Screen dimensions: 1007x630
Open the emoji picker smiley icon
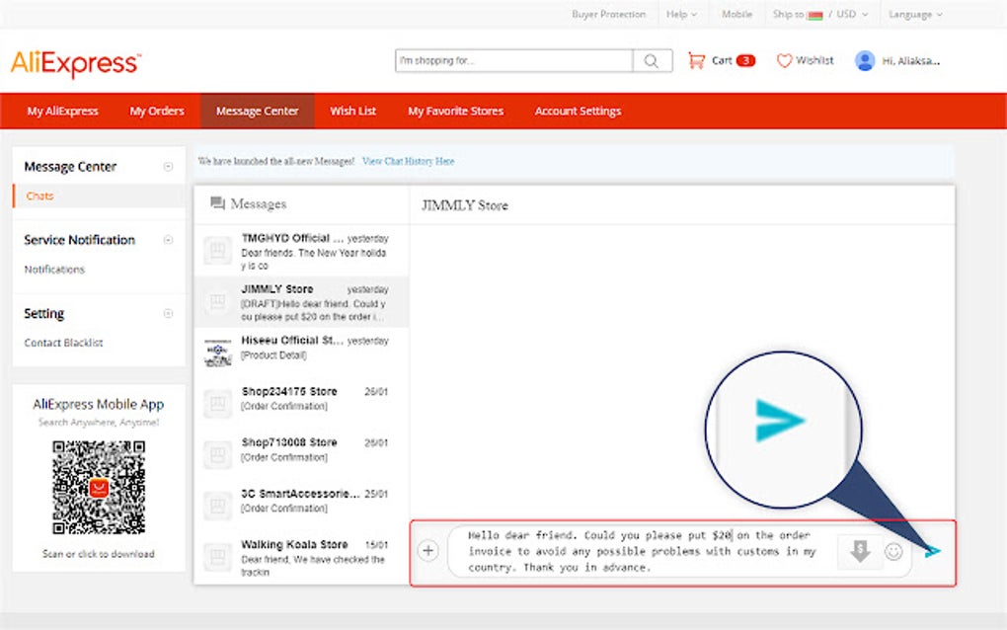[x=893, y=551]
